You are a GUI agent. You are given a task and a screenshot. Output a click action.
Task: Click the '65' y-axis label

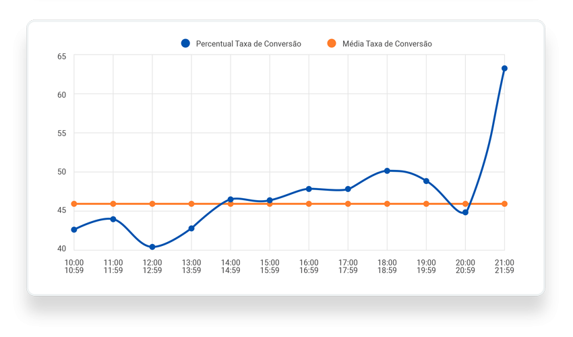coord(61,57)
